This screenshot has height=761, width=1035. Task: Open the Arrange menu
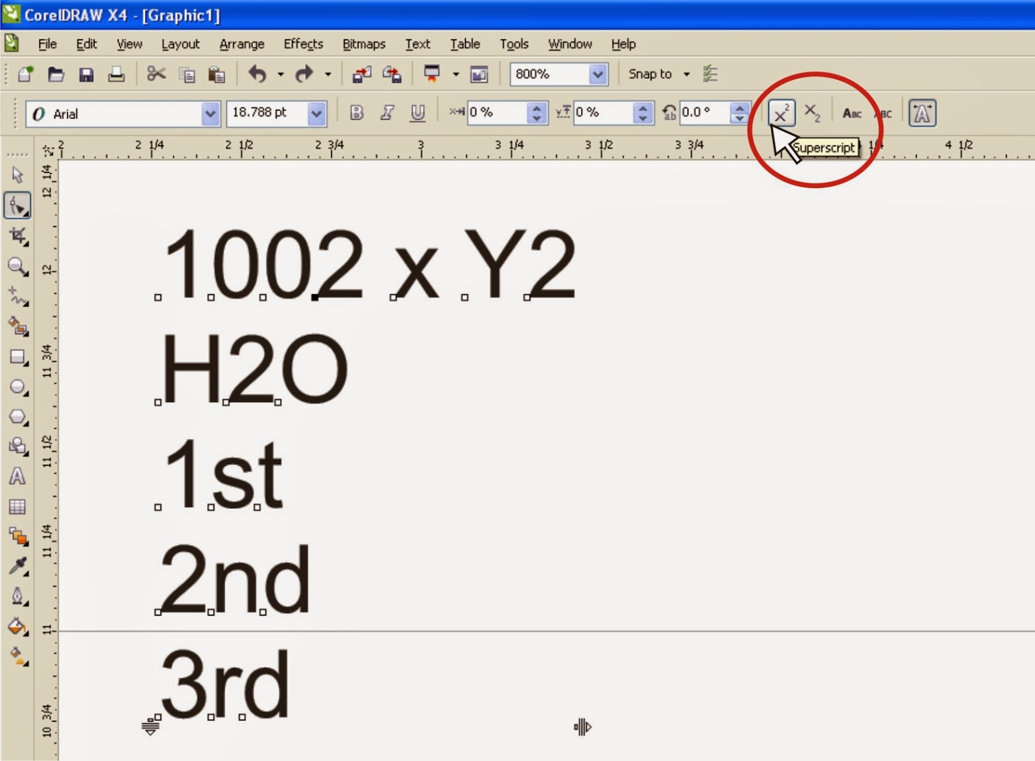(x=242, y=44)
